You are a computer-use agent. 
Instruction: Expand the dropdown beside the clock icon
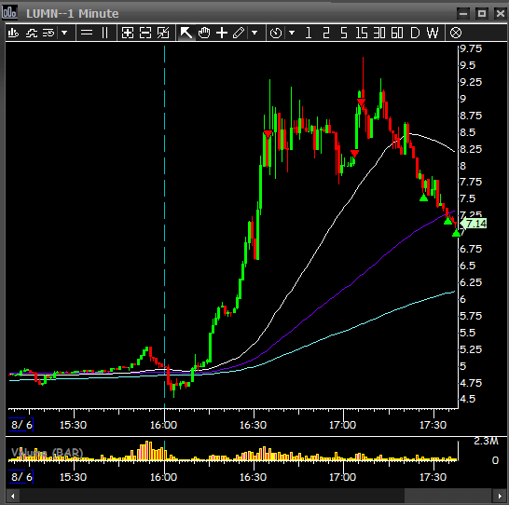(x=292, y=33)
